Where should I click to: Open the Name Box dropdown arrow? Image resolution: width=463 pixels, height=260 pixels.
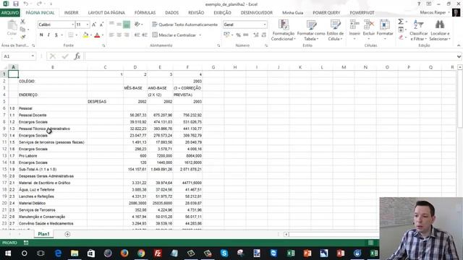click(x=33, y=56)
